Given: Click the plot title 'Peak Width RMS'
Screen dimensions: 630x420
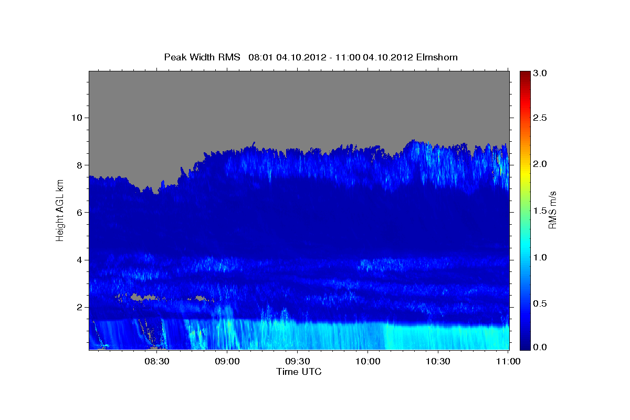Looking at the screenshot, I should 202,57.
